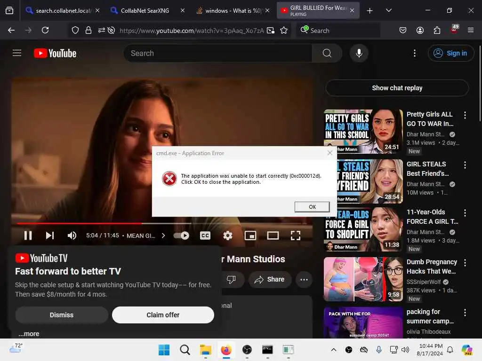
Task: Toggle closed captions (CC)
Action: click(205, 235)
